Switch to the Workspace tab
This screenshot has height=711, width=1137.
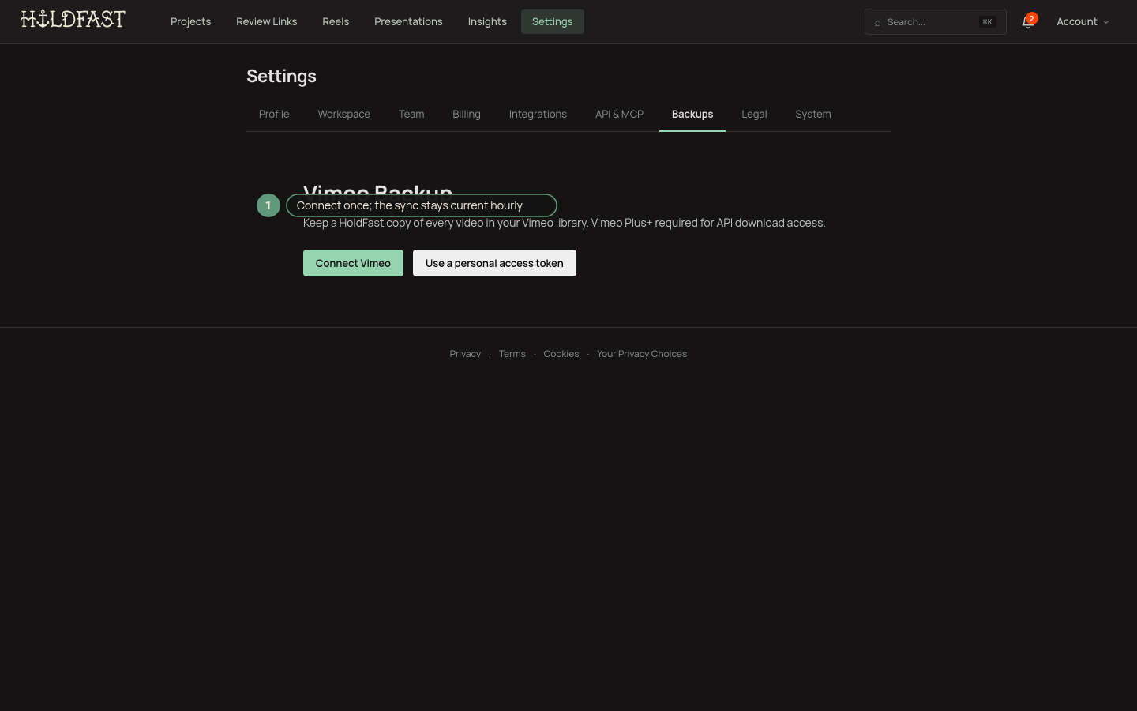point(344,115)
